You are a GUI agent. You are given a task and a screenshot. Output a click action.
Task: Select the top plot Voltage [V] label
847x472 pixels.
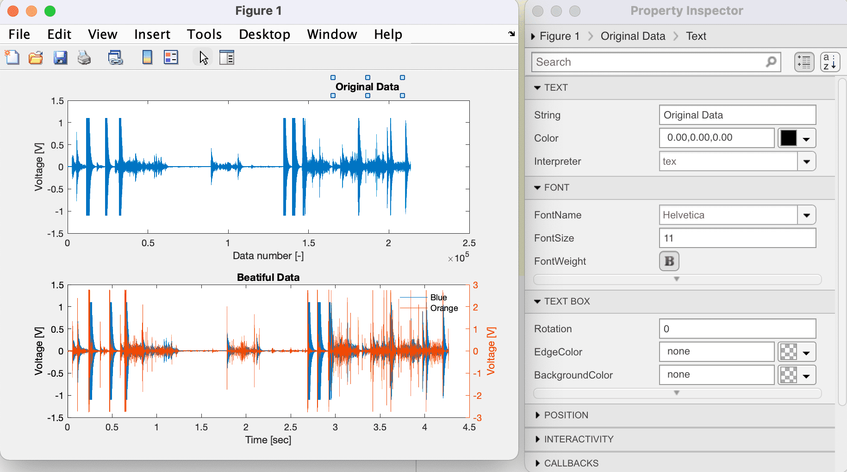click(x=39, y=167)
